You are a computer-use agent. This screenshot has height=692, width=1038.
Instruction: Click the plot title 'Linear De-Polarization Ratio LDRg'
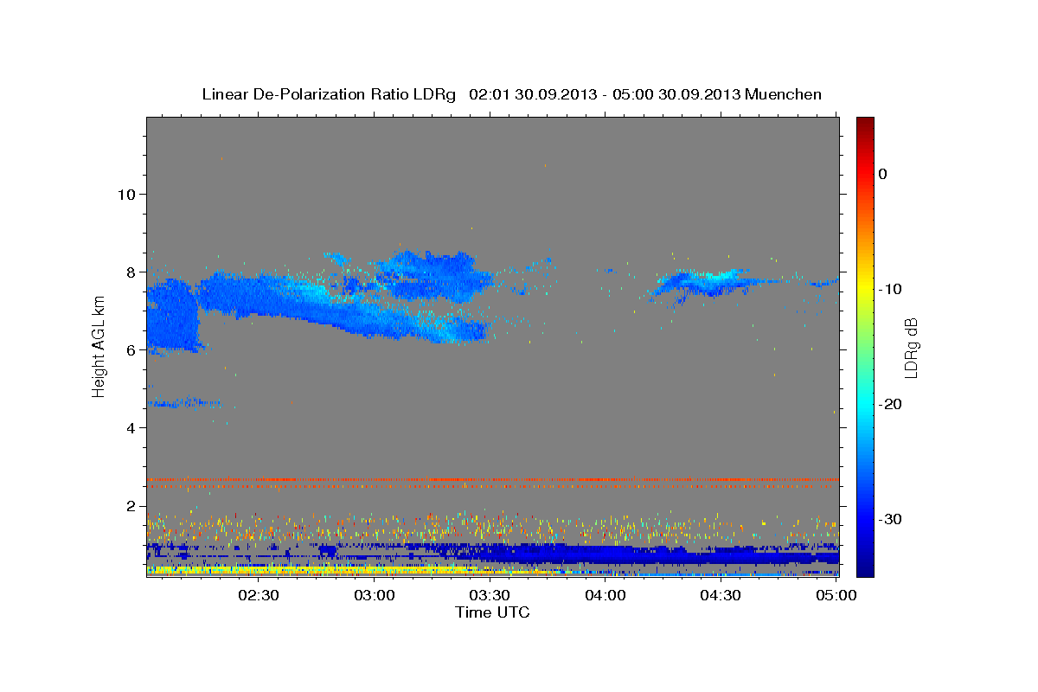(329, 94)
